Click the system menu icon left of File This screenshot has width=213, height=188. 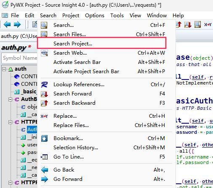point(5,16)
